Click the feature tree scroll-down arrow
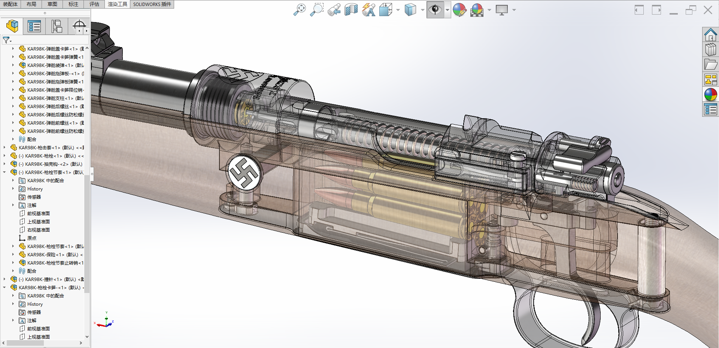The width and height of the screenshot is (719, 348). (x=87, y=336)
